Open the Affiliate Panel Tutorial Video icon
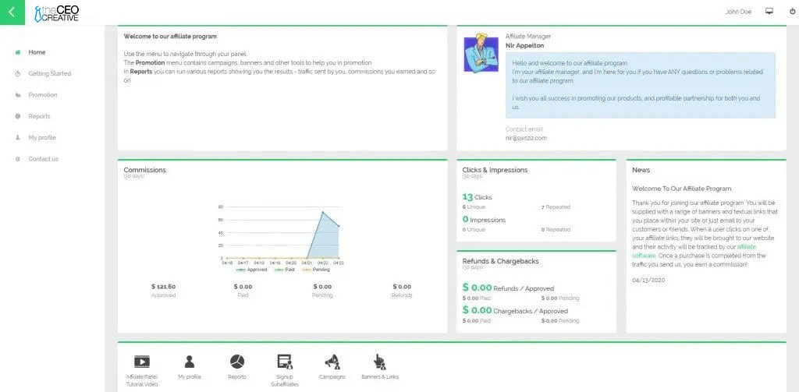The height and width of the screenshot is (392, 799). coord(141,362)
